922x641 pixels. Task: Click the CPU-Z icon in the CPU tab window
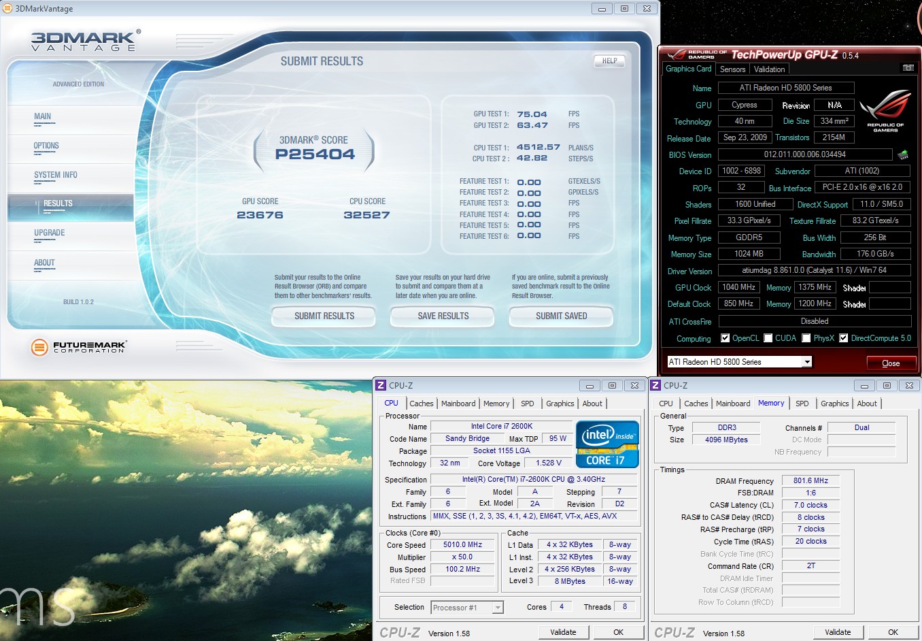coord(381,385)
